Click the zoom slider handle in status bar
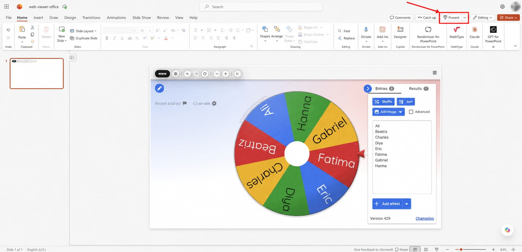The height and width of the screenshot is (252, 522). coord(461,250)
